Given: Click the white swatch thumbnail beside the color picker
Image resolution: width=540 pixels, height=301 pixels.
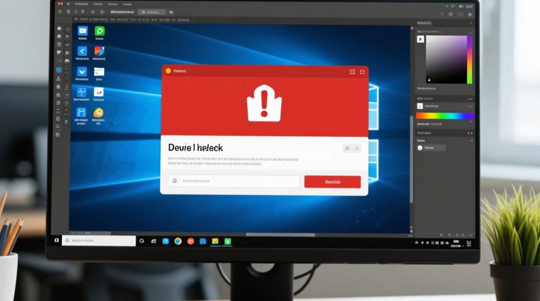Looking at the screenshot, I should pyautogui.click(x=420, y=39).
